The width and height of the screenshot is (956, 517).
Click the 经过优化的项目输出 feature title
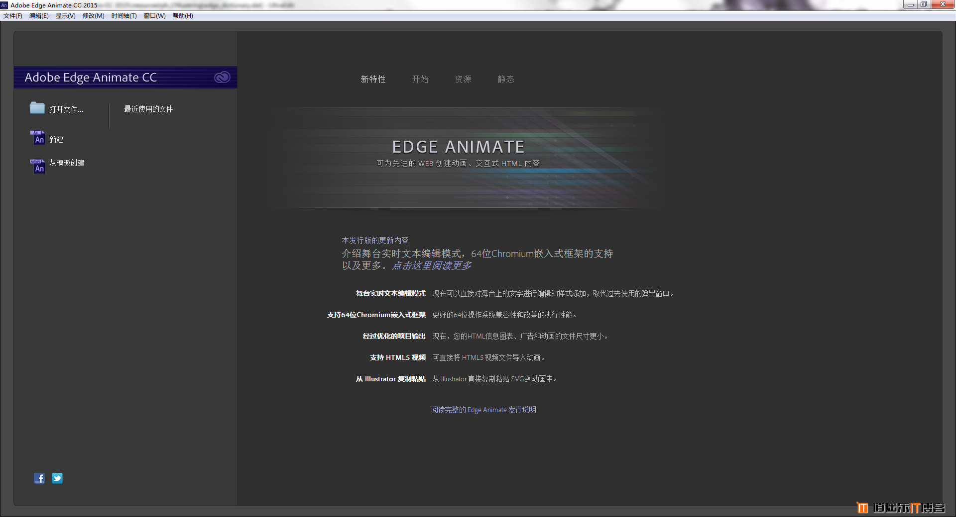coord(394,337)
